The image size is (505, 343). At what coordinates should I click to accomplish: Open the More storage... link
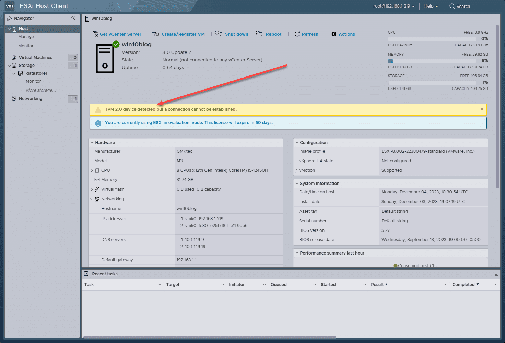pyautogui.click(x=41, y=90)
